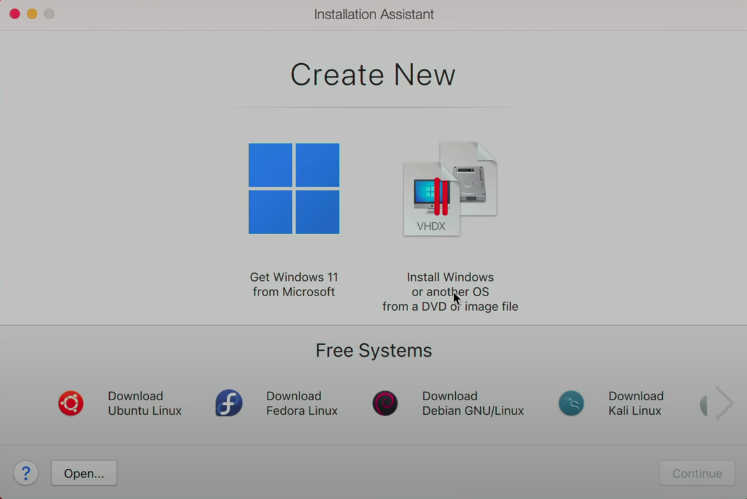Select the Kali Linux dragon icon
Image resolution: width=747 pixels, height=499 pixels.
(571, 403)
